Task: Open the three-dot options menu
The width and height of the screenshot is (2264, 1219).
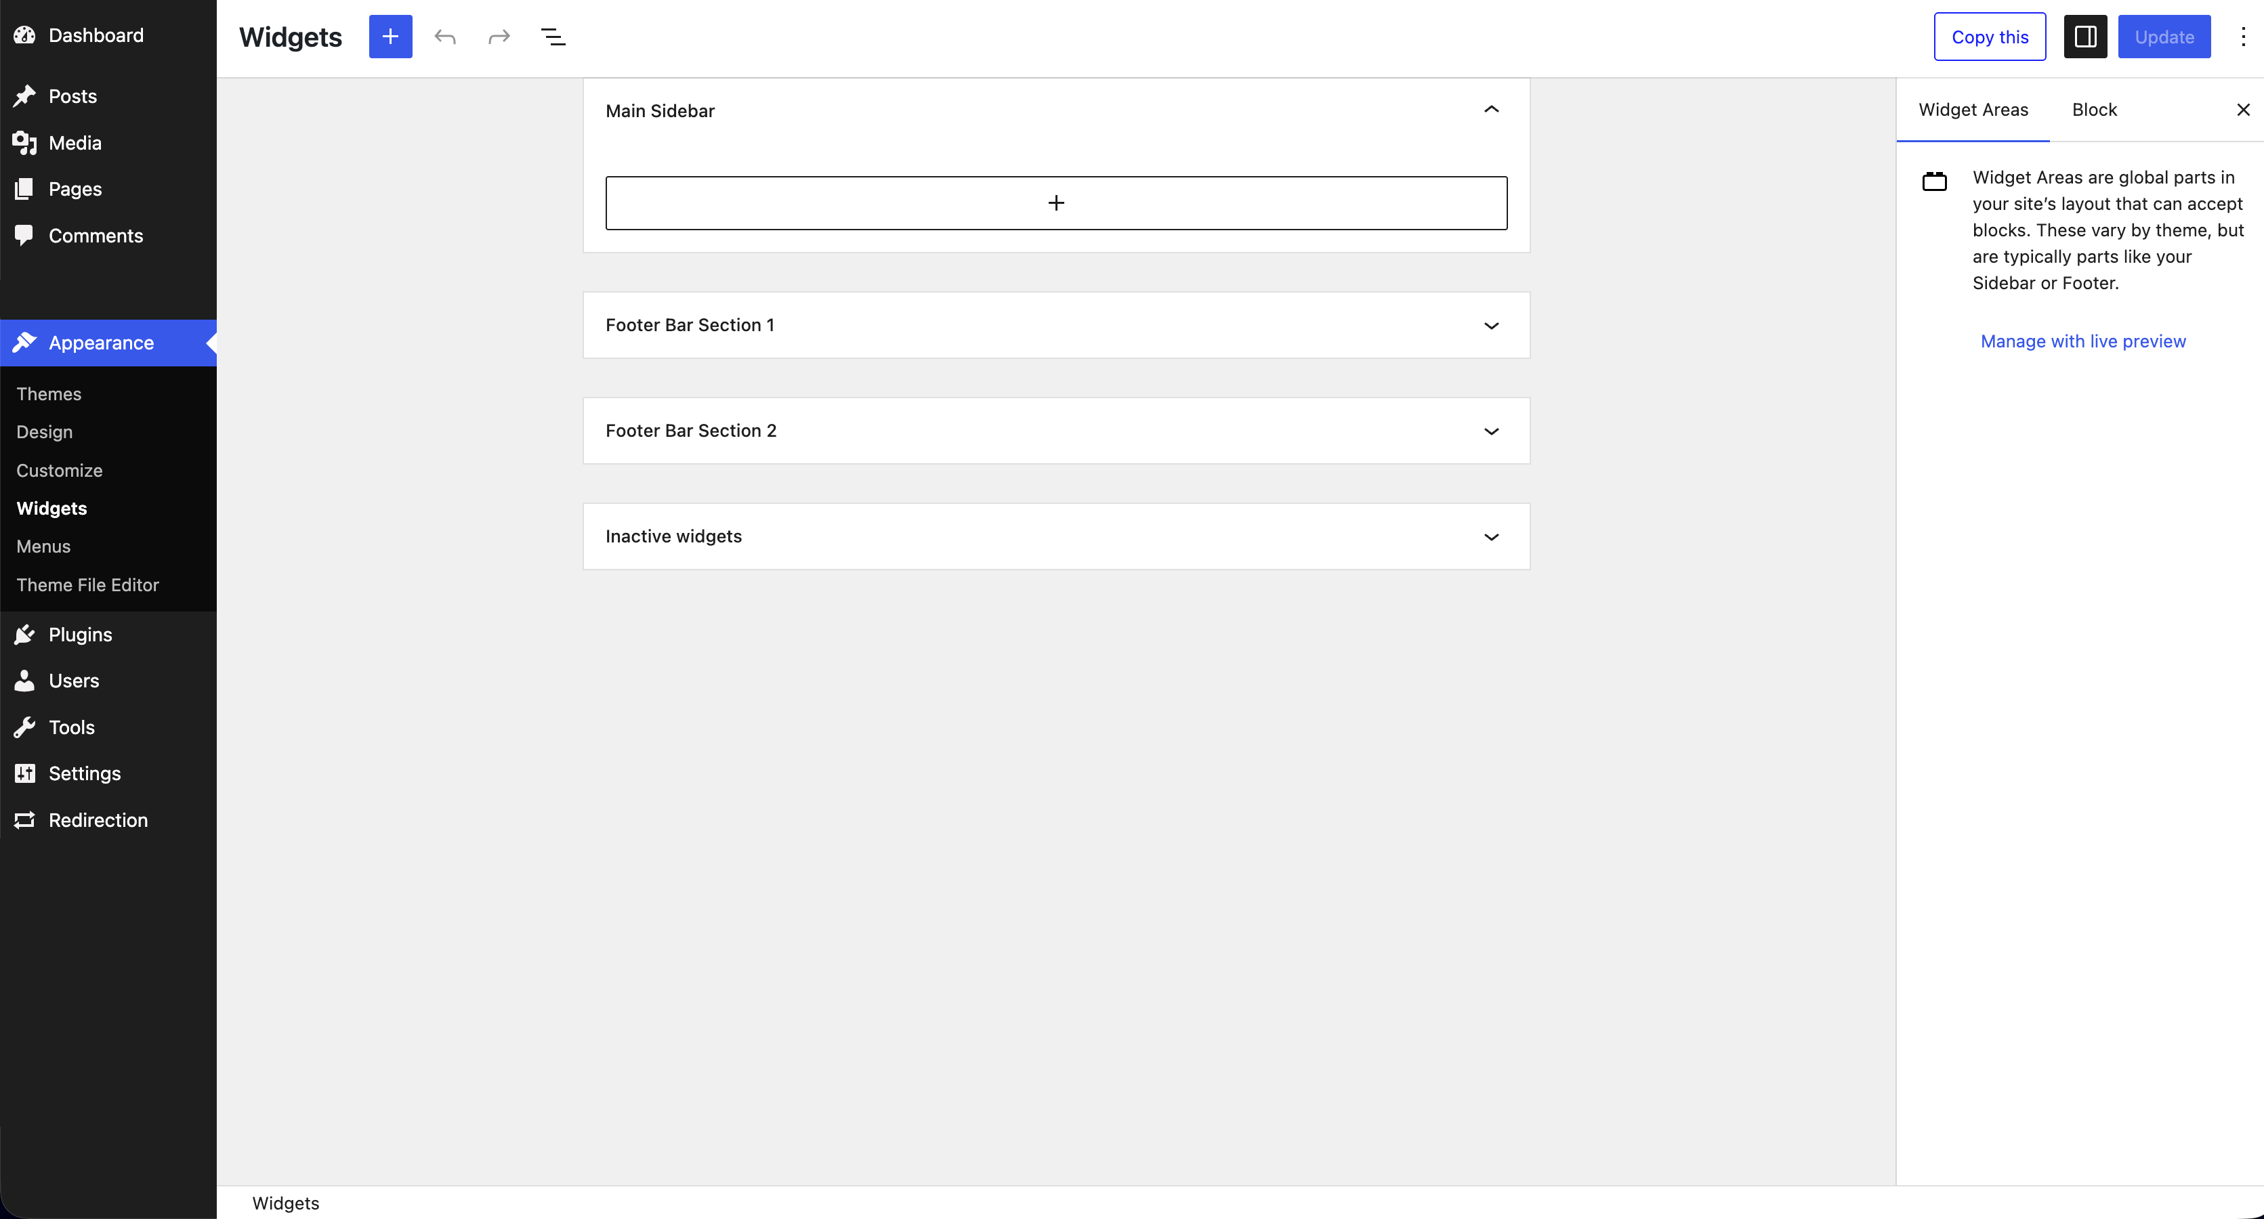Action: tap(2243, 36)
